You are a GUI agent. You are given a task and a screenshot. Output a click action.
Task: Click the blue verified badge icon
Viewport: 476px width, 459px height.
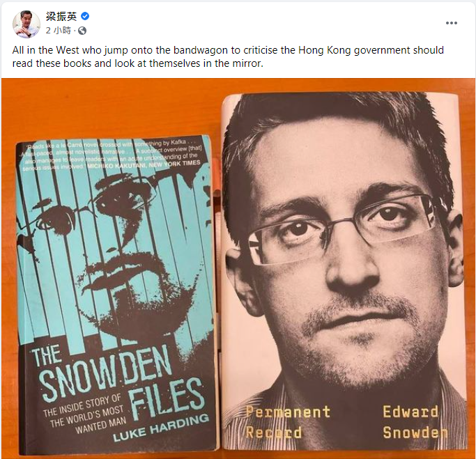pos(85,16)
